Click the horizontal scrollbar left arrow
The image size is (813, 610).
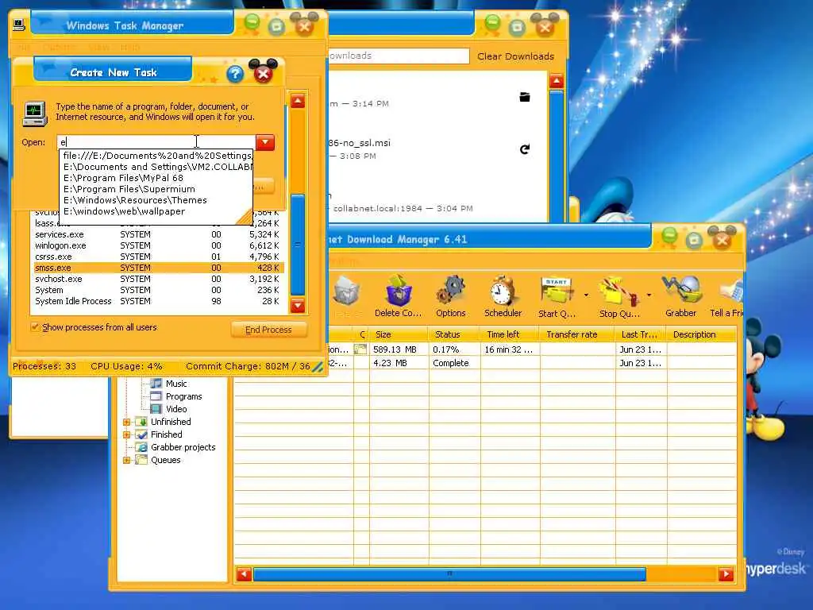pyautogui.click(x=245, y=574)
